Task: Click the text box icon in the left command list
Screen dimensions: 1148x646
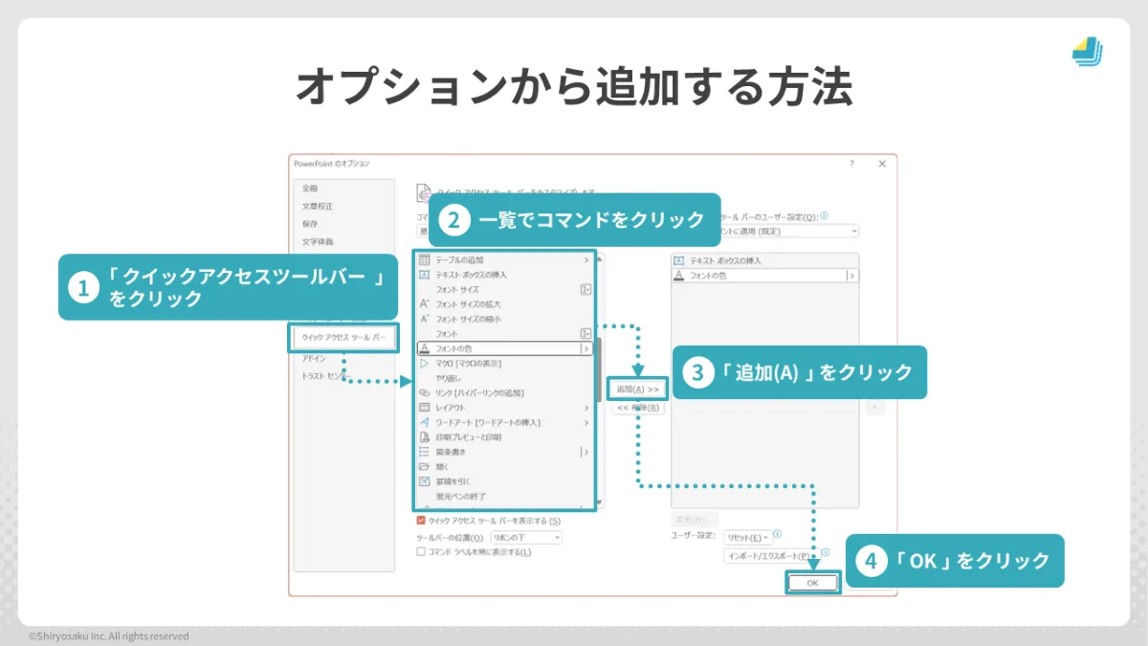Action: coord(425,275)
